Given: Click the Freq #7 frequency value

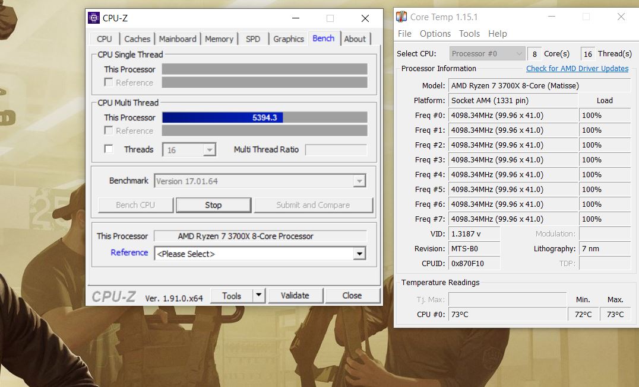Looking at the screenshot, I should point(513,219).
